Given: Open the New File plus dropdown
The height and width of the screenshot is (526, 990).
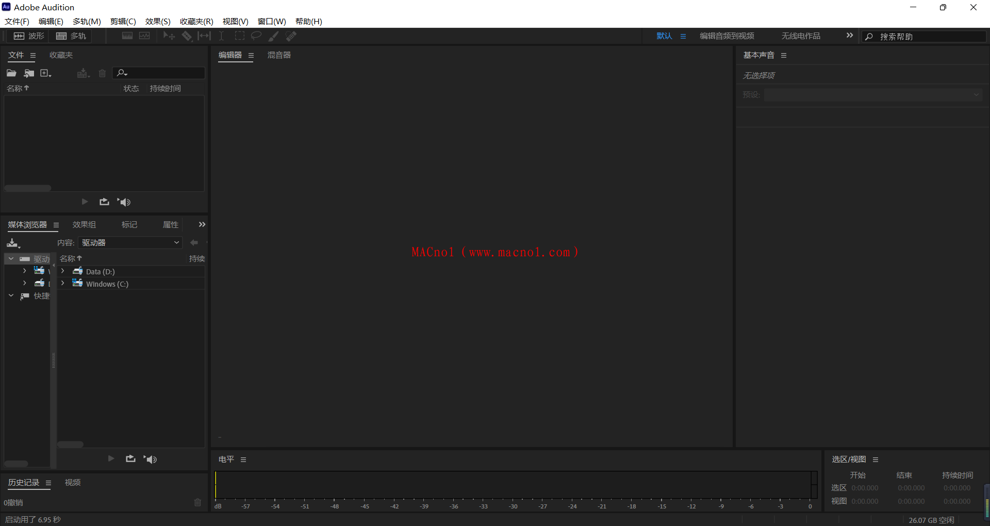Looking at the screenshot, I should (x=46, y=73).
